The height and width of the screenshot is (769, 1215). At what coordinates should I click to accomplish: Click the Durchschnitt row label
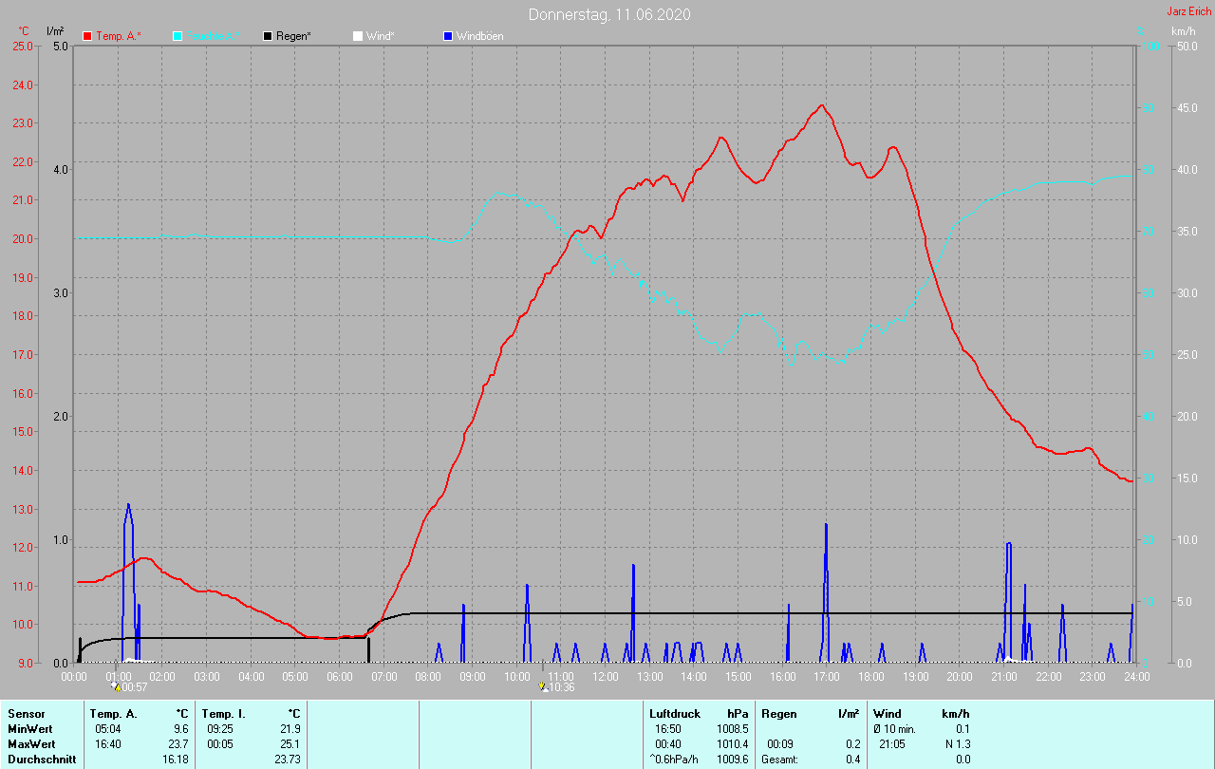(x=39, y=760)
